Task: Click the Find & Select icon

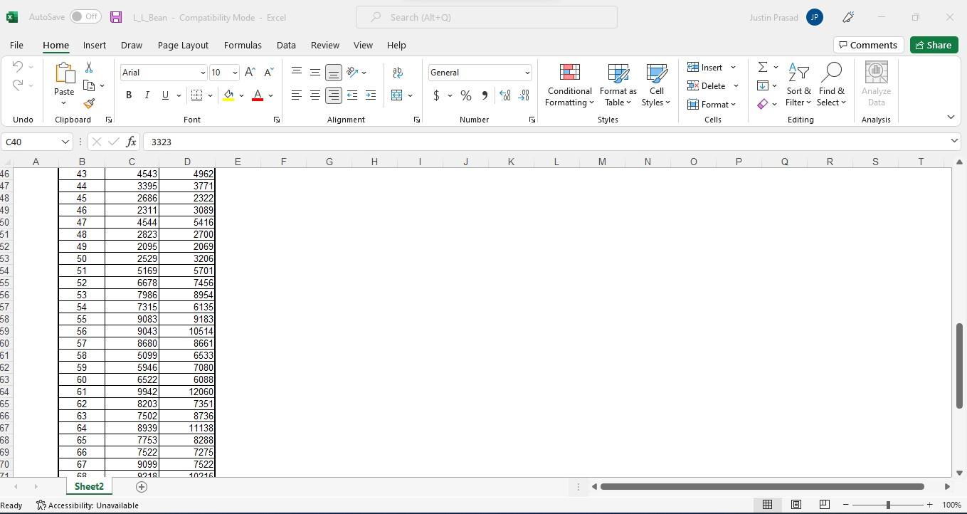Action: pos(831,85)
